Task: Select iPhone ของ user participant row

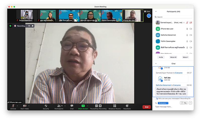Action: 173,29
